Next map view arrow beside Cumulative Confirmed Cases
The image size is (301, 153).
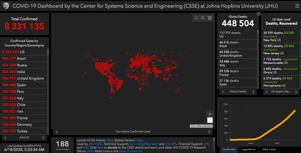[x=209, y=132]
